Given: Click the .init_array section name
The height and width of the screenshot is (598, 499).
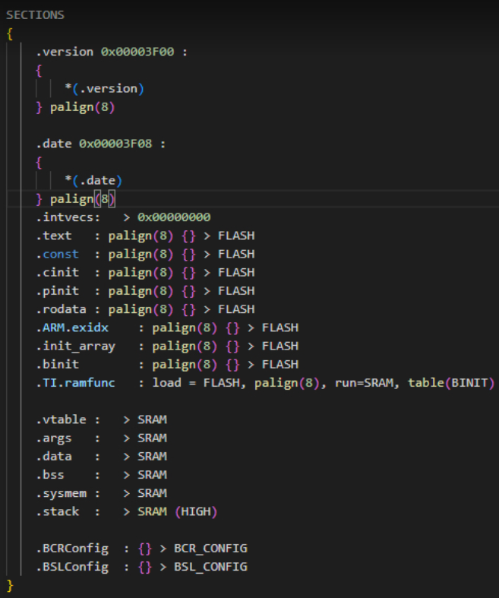Looking at the screenshot, I should coord(75,346).
